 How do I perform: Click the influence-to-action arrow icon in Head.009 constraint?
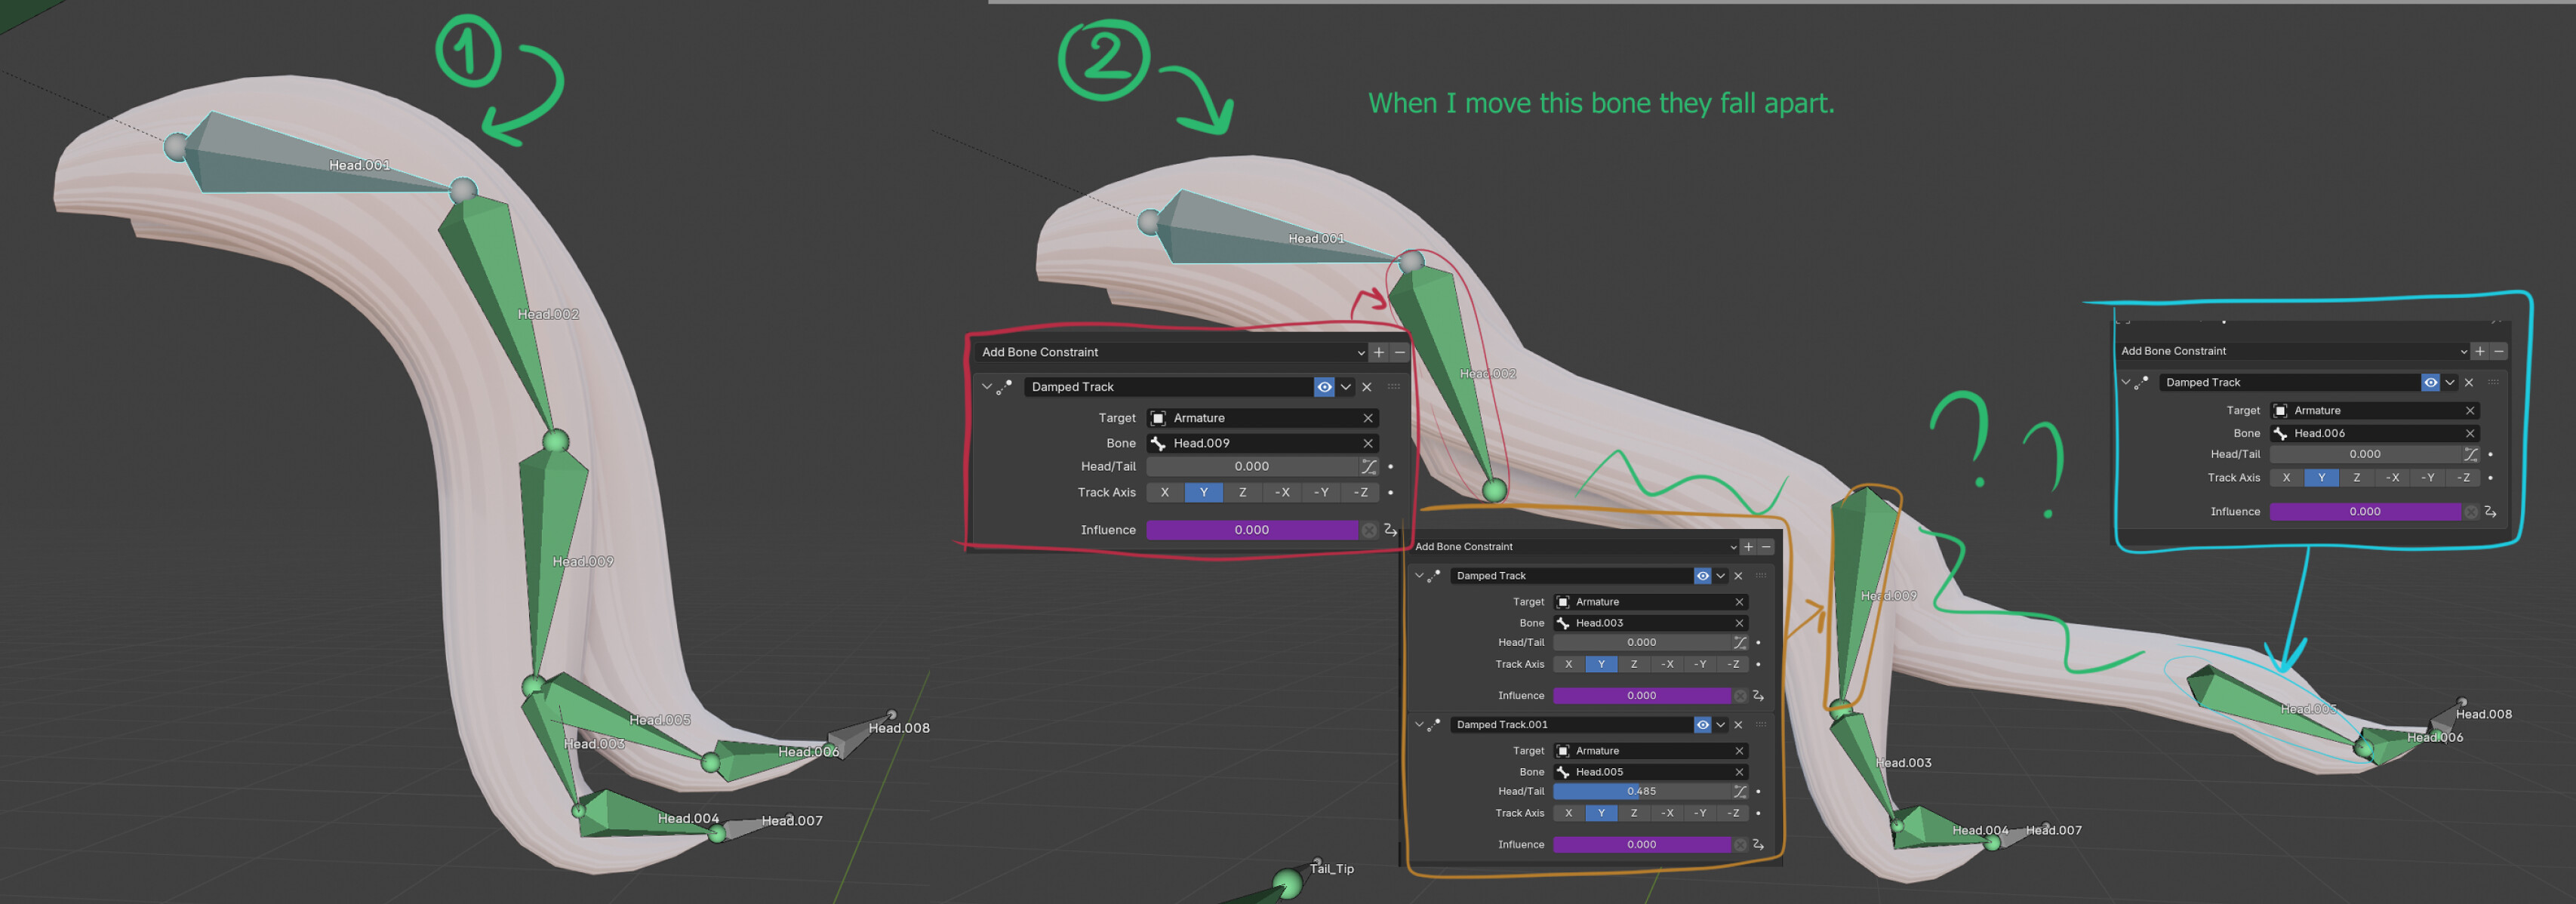tap(1391, 530)
